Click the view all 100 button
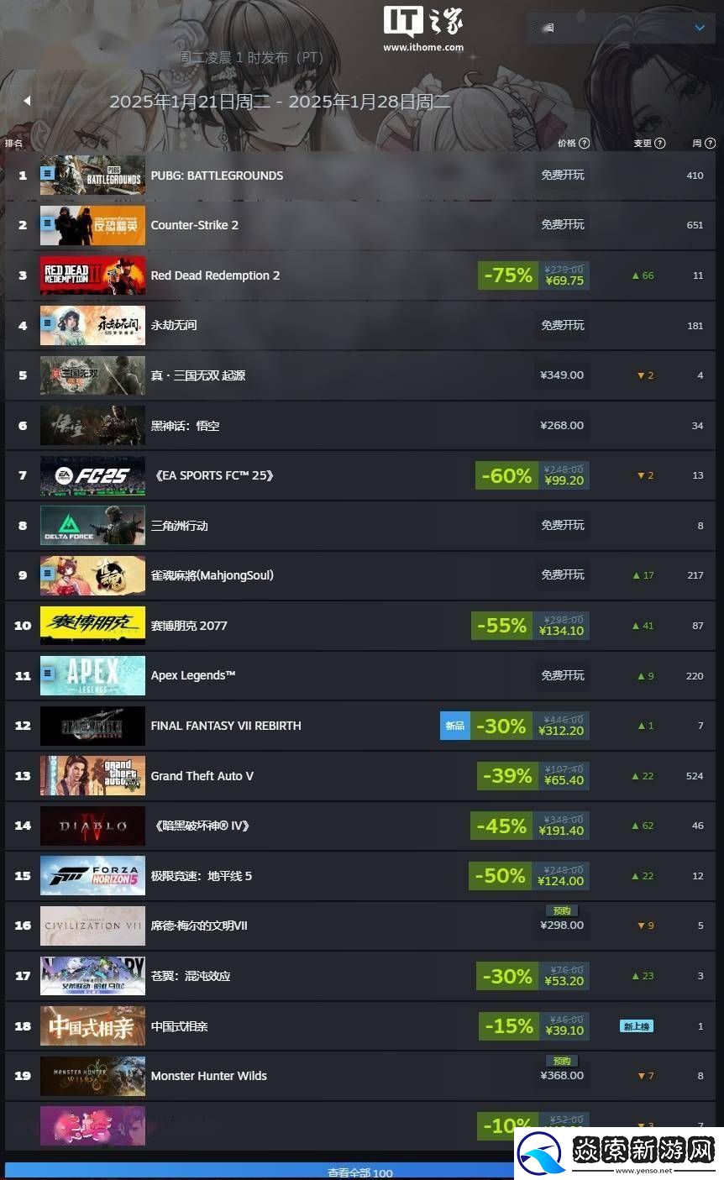This screenshot has width=724, height=1180. [360, 1172]
